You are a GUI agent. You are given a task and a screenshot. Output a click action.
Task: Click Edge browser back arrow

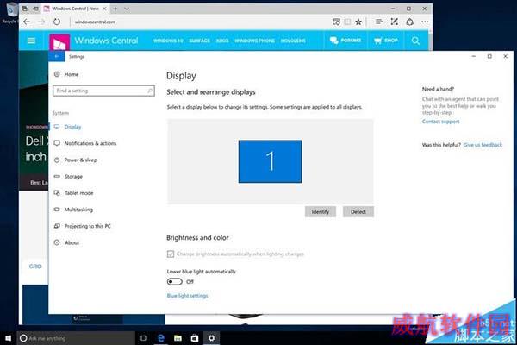point(27,22)
